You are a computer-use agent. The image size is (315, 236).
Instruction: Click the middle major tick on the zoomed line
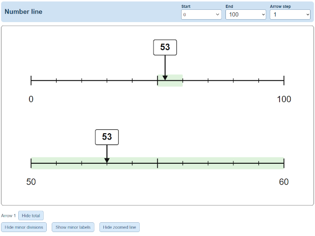[x=157, y=163]
